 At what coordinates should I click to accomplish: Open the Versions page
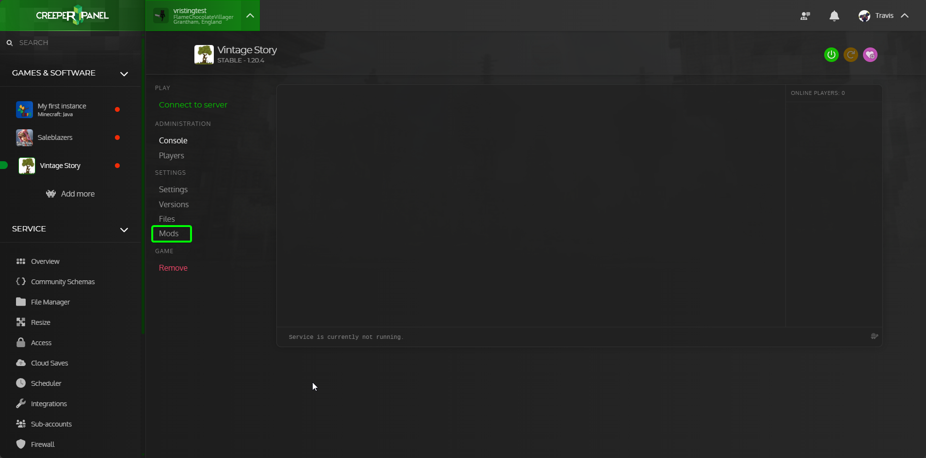pyautogui.click(x=174, y=204)
